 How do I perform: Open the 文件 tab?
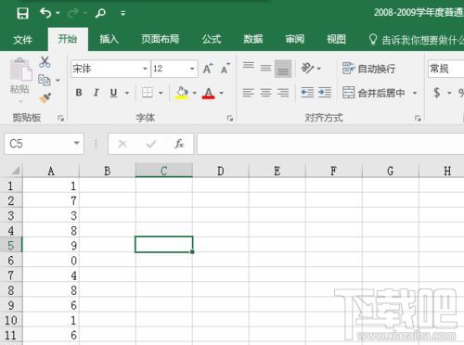[x=22, y=40]
